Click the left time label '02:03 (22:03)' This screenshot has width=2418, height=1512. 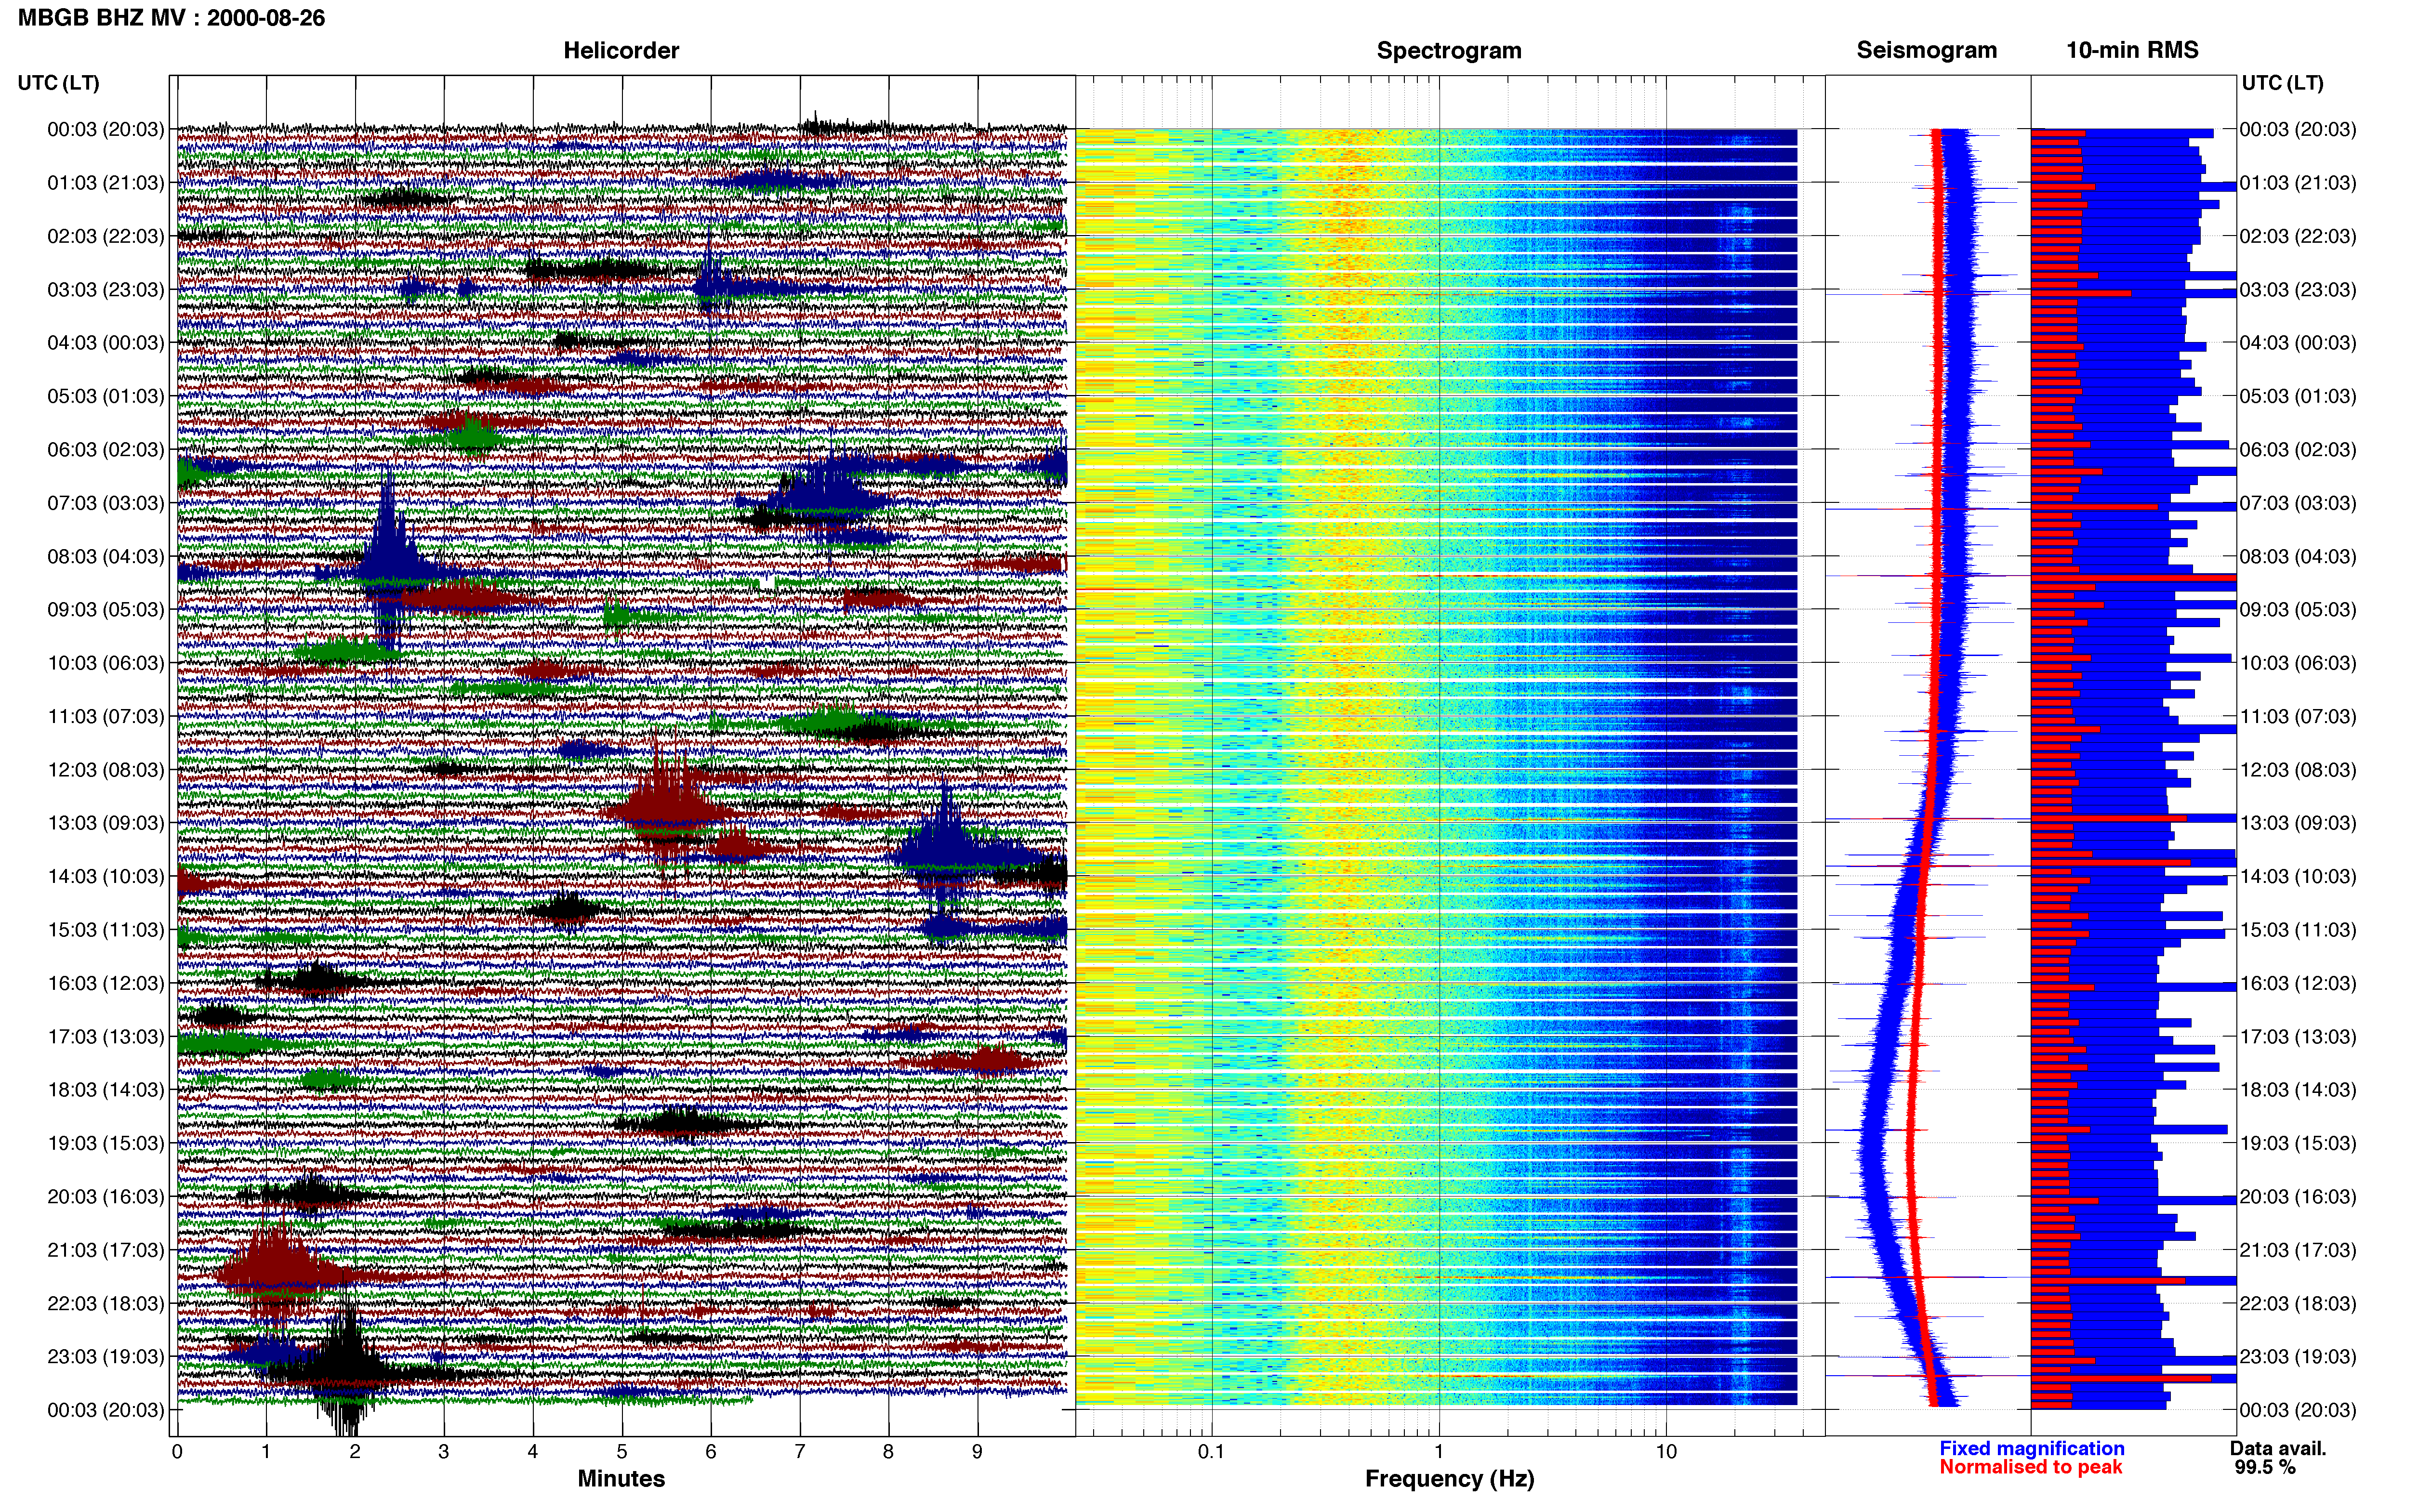coord(105,236)
